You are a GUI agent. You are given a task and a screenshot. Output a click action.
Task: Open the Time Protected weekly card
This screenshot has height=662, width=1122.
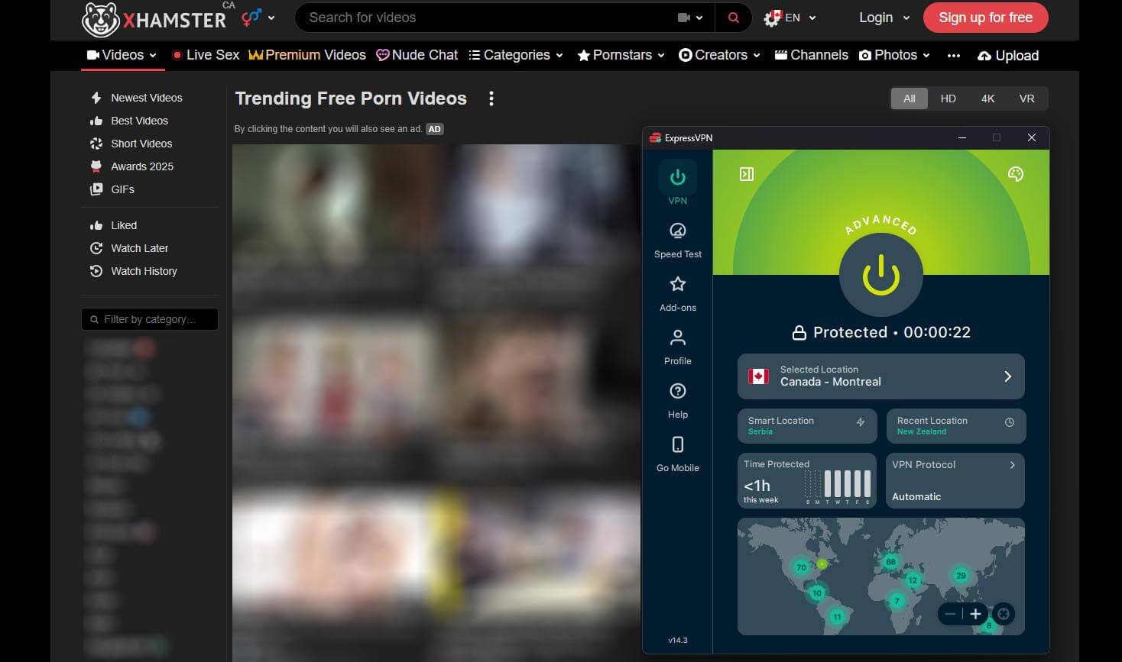point(807,480)
